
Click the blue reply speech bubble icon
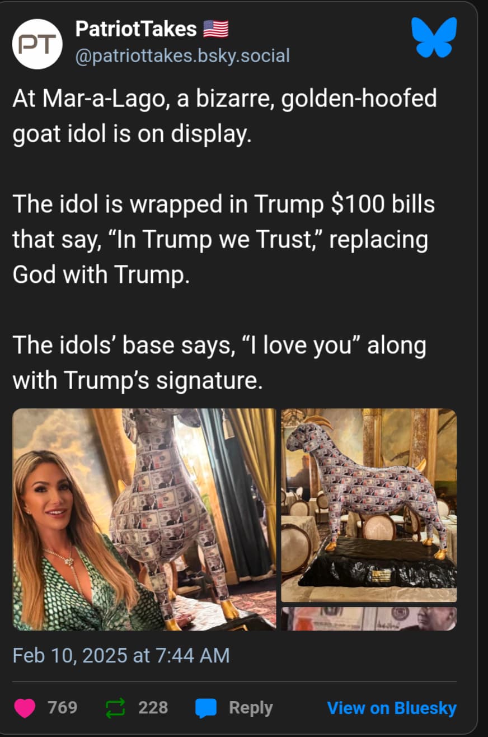(x=205, y=708)
